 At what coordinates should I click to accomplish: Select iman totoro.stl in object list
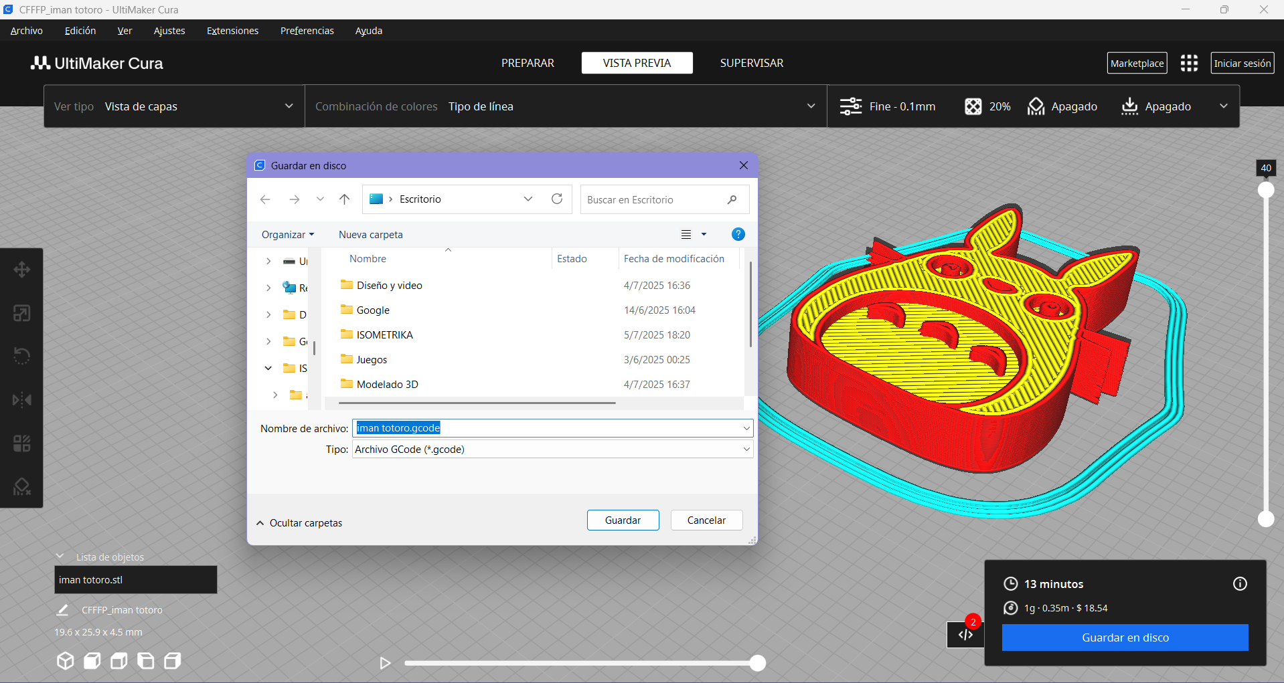(136, 580)
